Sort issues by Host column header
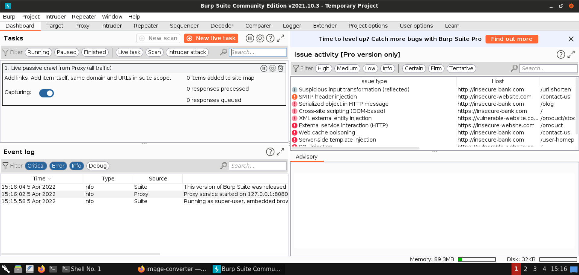The height and width of the screenshot is (275, 579). [498, 81]
